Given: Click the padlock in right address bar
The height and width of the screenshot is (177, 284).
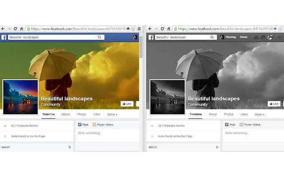Looking at the screenshot, I should click(x=176, y=29).
